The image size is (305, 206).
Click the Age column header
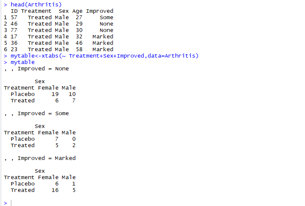click(77, 11)
